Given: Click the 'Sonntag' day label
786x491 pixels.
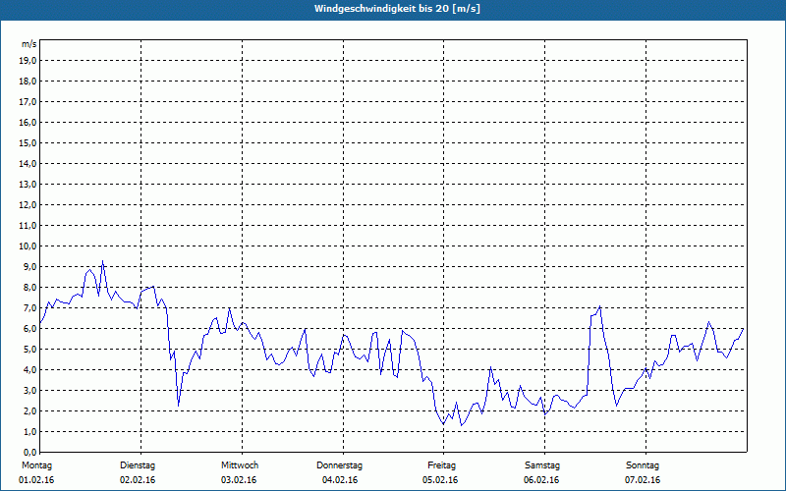Looking at the screenshot, I should coord(644,465).
